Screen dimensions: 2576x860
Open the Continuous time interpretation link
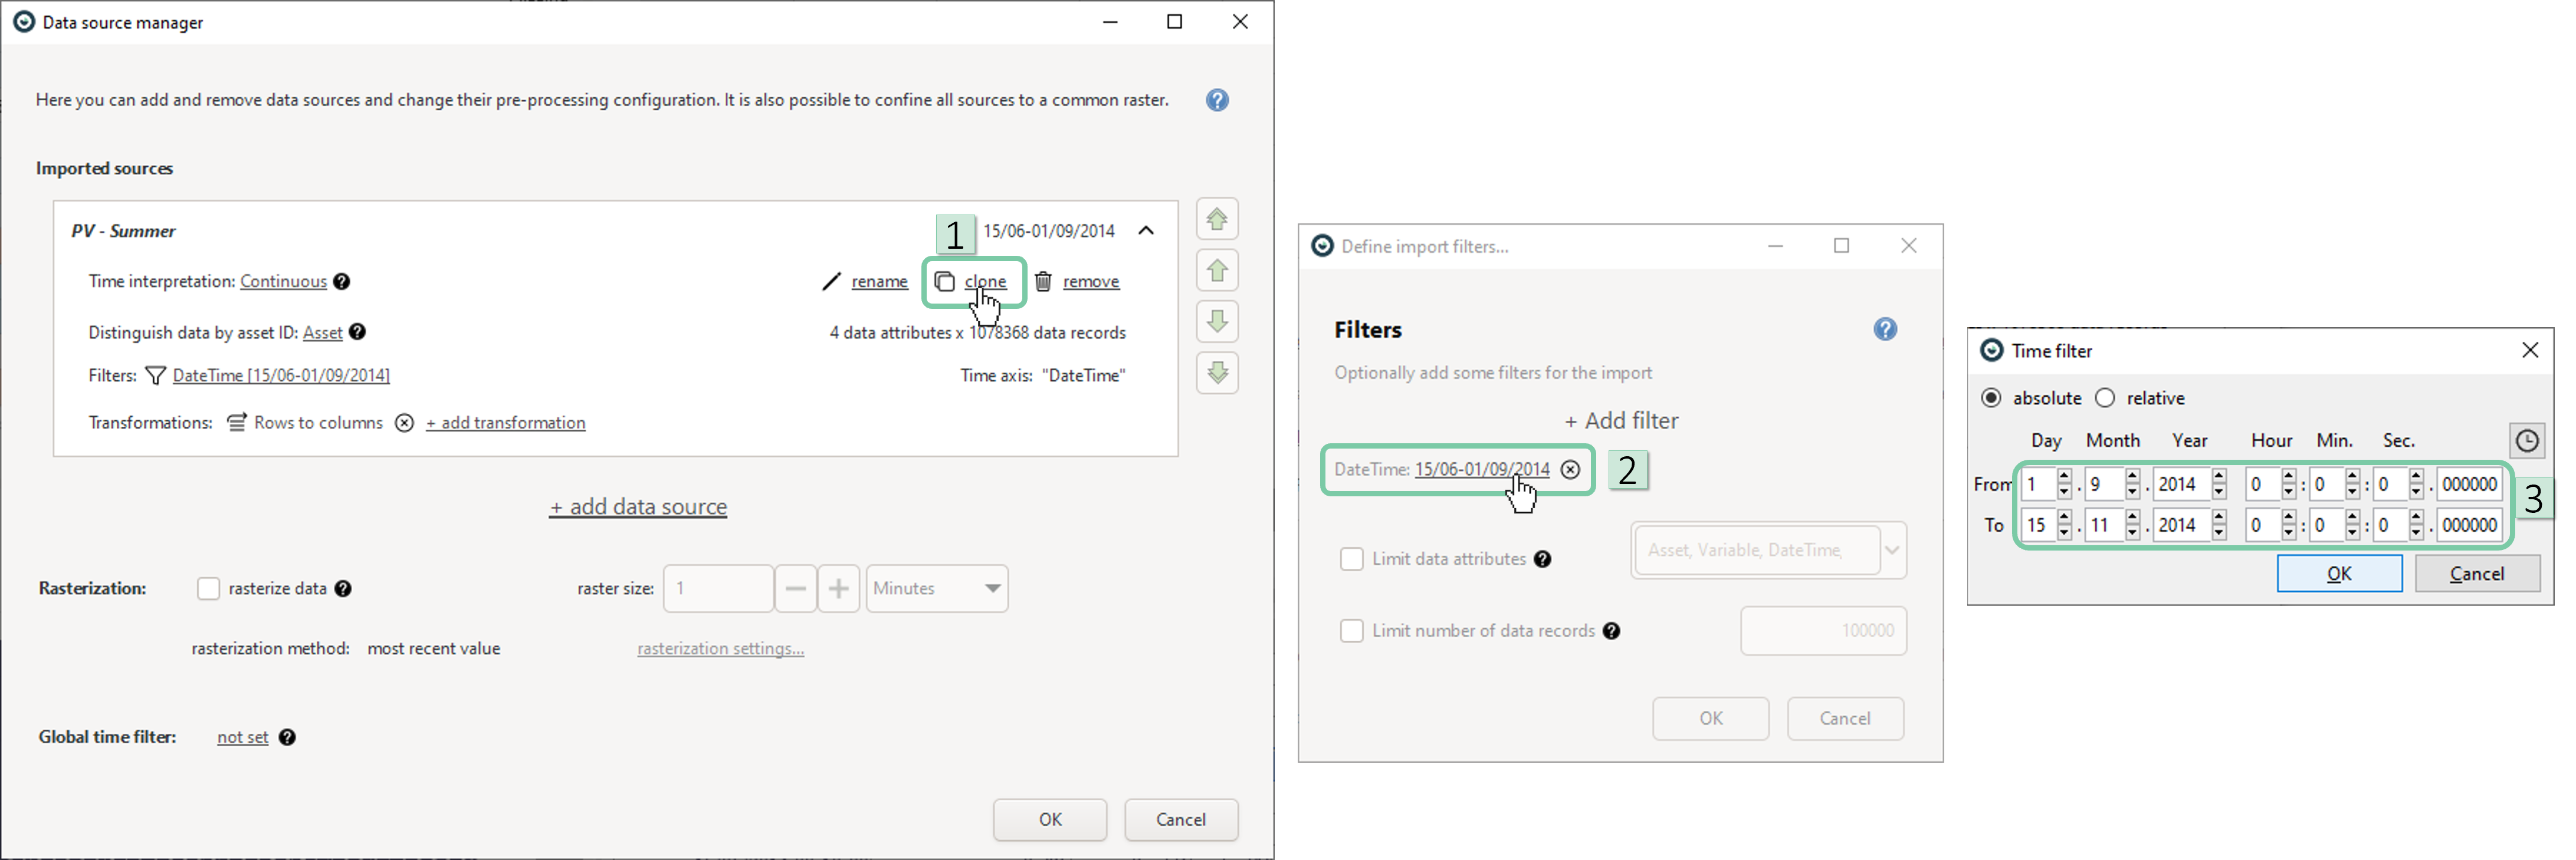[x=283, y=282]
